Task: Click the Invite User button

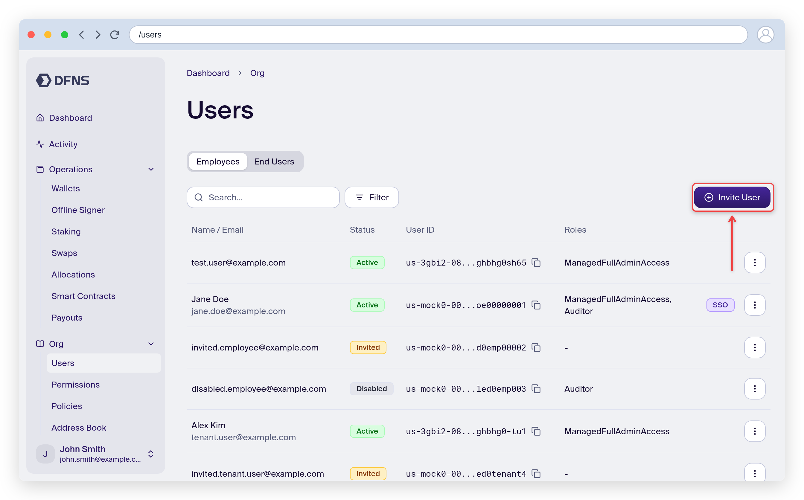Action: tap(732, 197)
